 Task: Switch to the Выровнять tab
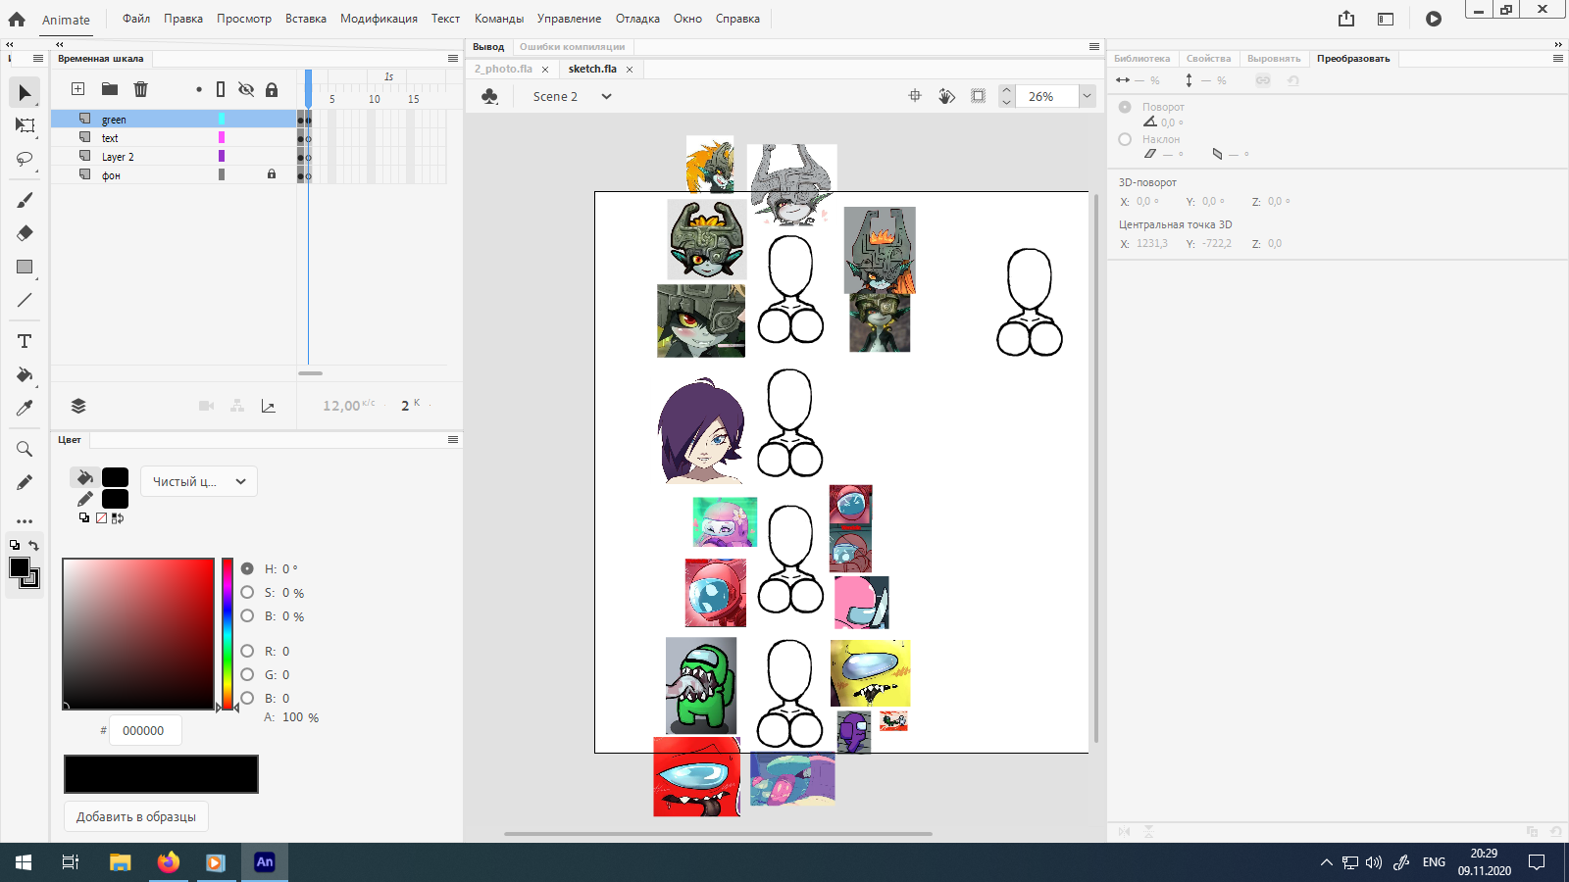point(1274,59)
